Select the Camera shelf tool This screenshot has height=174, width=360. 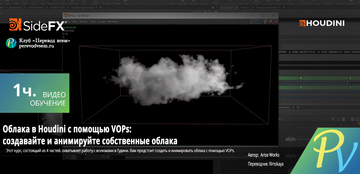172,3
